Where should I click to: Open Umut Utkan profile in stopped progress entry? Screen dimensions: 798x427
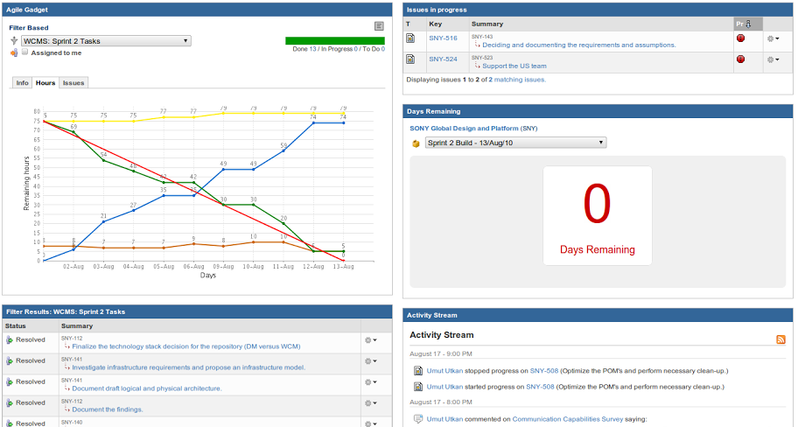coord(444,371)
